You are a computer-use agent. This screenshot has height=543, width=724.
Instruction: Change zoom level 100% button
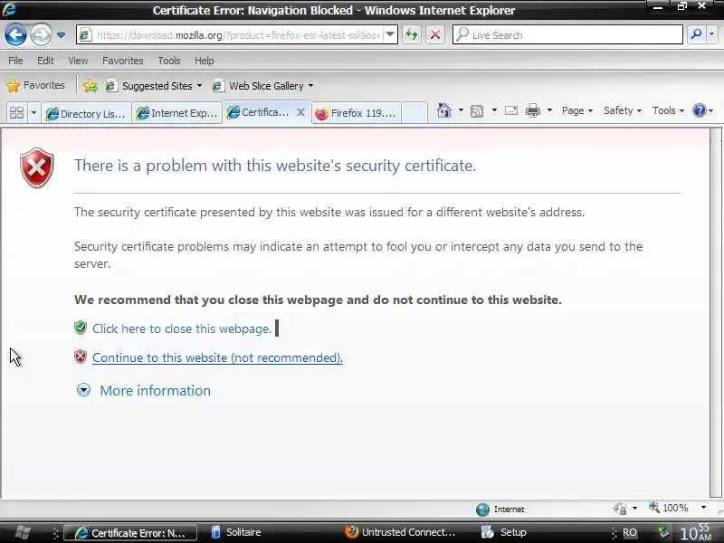669,508
